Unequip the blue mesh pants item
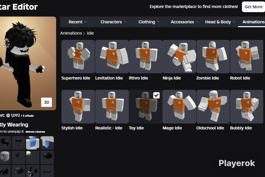This screenshot has width=265, height=177. click(x=47, y=143)
